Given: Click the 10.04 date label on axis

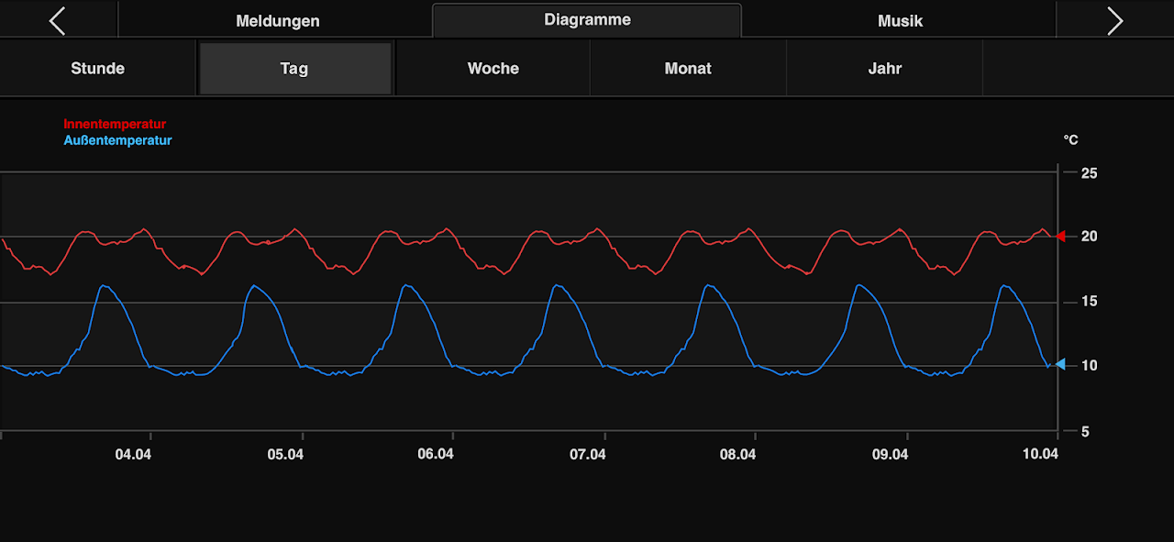Looking at the screenshot, I should click(x=1040, y=454).
